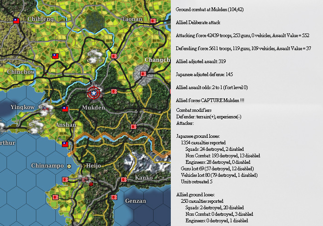This screenshot has width=323, height=226.
Task: Click the 'Attacking force 42439 troops' line
Action: [x=242, y=35]
